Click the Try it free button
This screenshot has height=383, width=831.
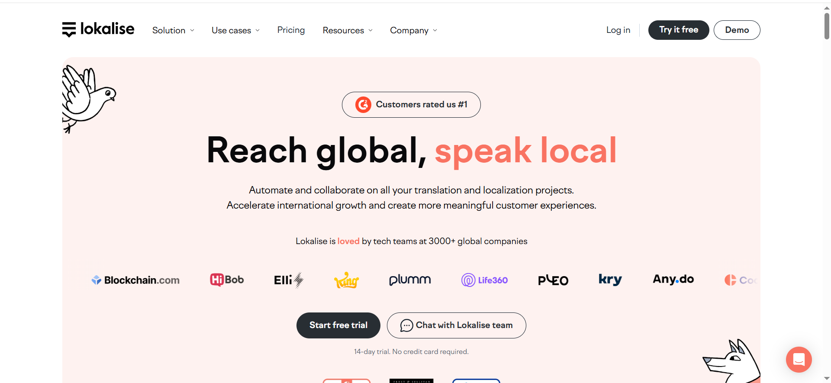(679, 30)
